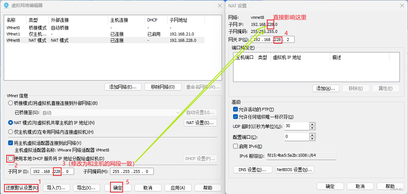Viewport: 408px width, 194px height.
Task: Decrease UDP 超时 with down arrow
Action: (312, 128)
